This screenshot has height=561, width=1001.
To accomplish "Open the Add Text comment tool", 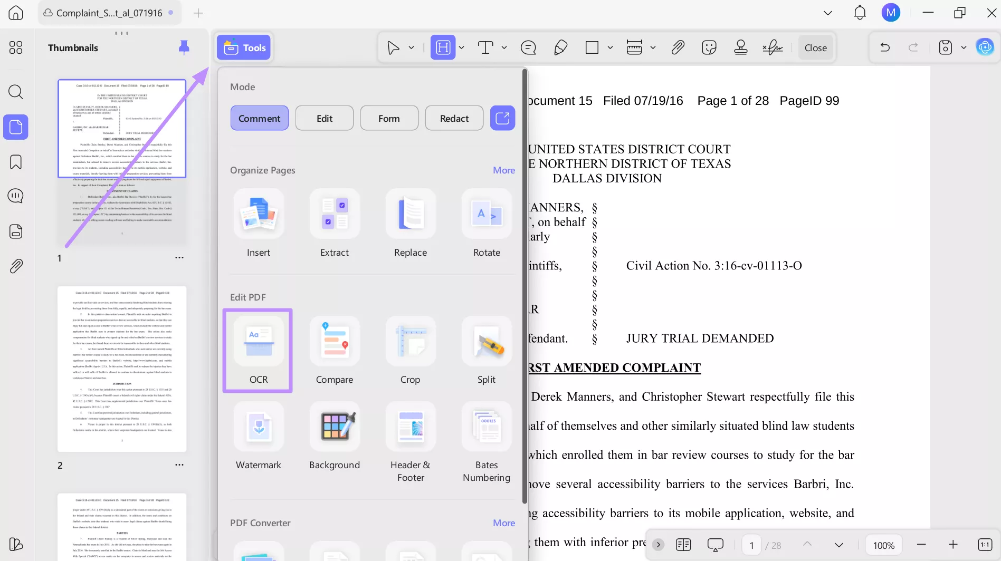I will pyautogui.click(x=485, y=47).
